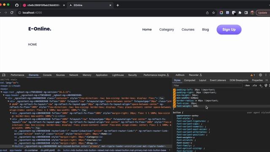
Task: Expand the border-radius shorthand value arrow
Action: [196, 100]
